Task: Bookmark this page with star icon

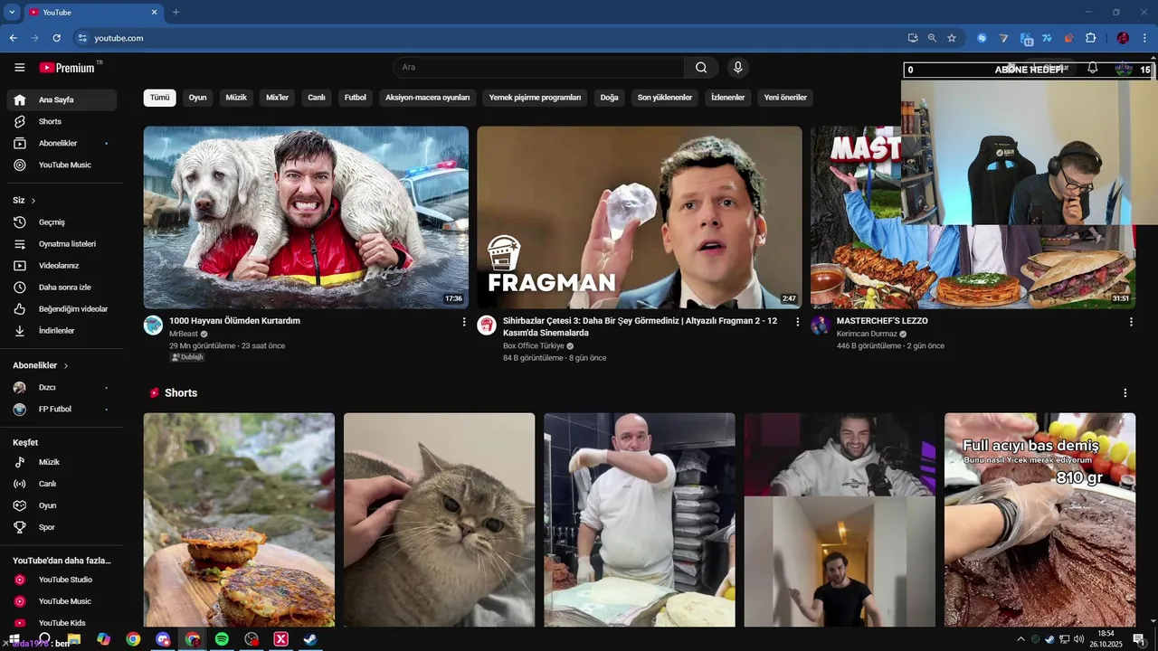Action: 952,38
